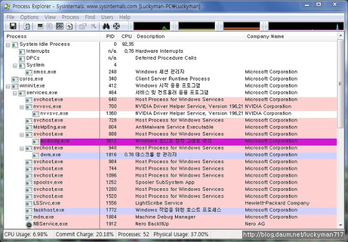Viewport: 348px width, 242px height.
Task: Click the MsMpEng.exe process icon
Action: (x=29, y=128)
